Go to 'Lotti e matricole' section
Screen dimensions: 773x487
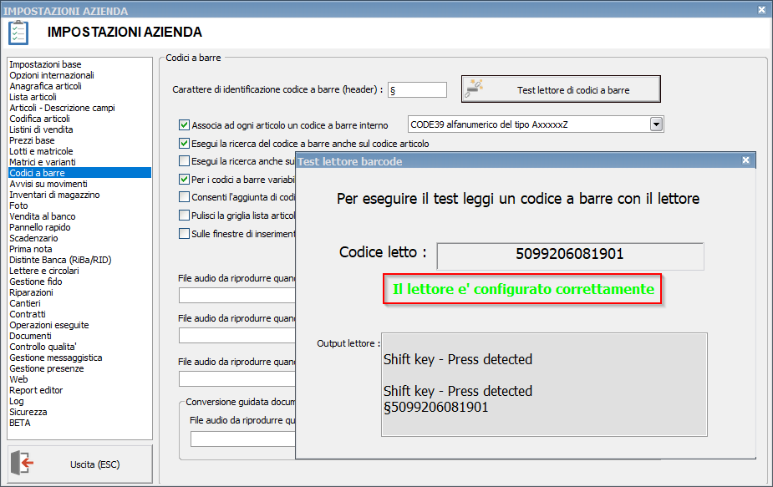[41, 151]
